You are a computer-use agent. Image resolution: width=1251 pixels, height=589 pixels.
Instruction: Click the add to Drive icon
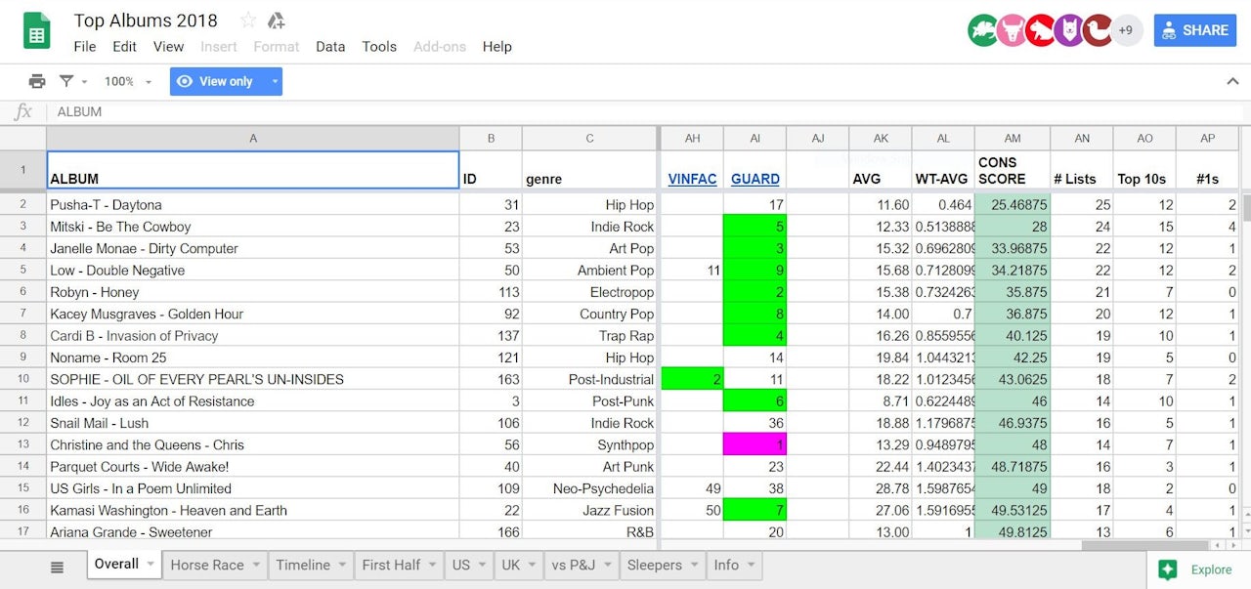(x=276, y=21)
